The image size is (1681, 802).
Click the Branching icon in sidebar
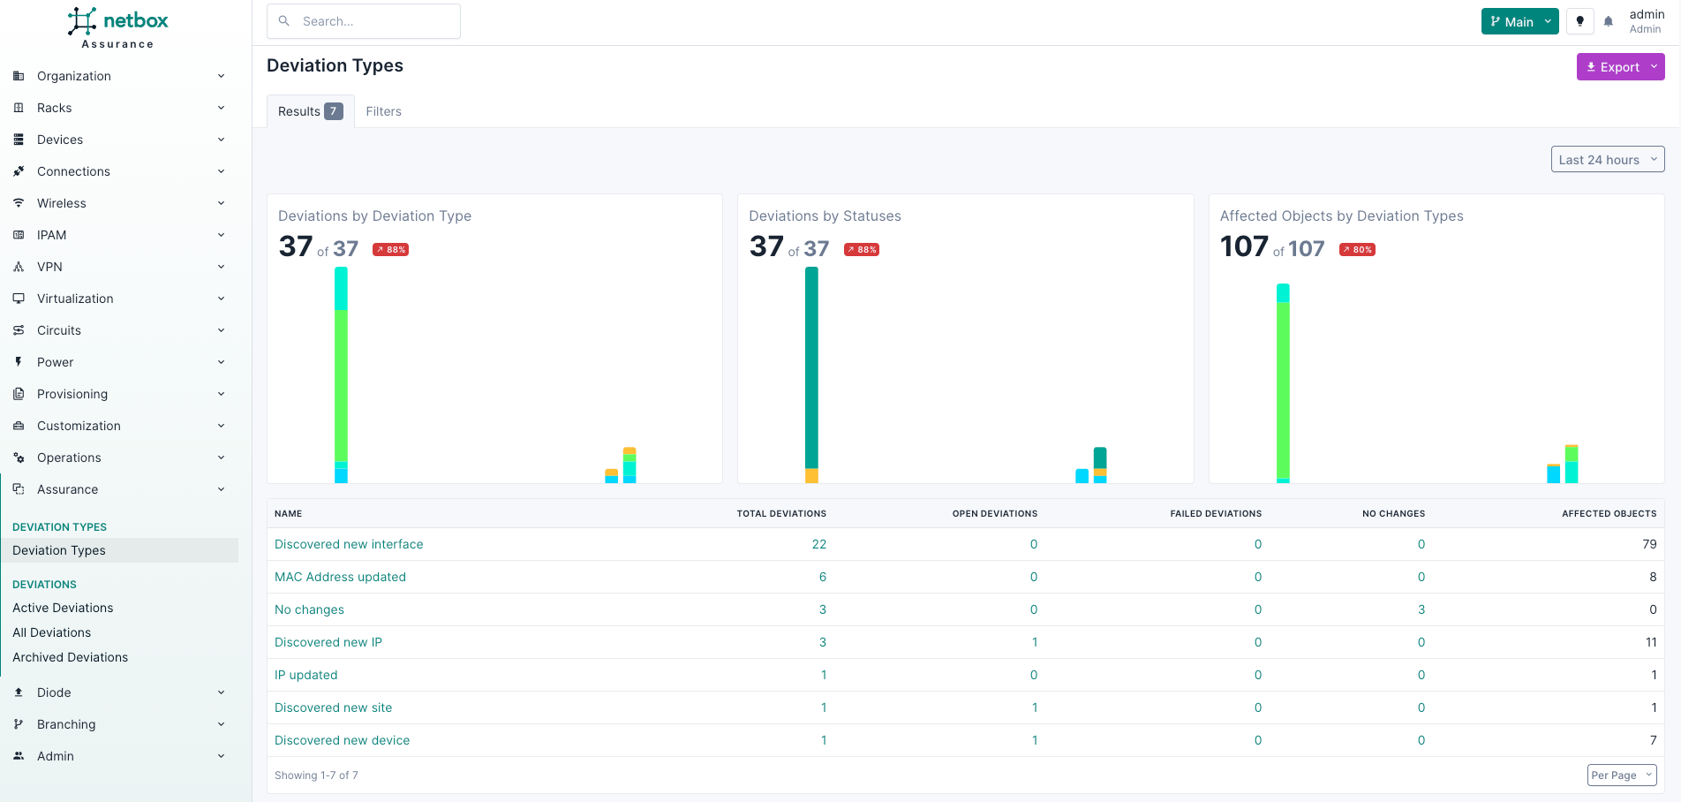(x=19, y=724)
